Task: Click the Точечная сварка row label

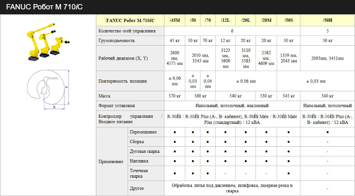Action: [139, 173]
